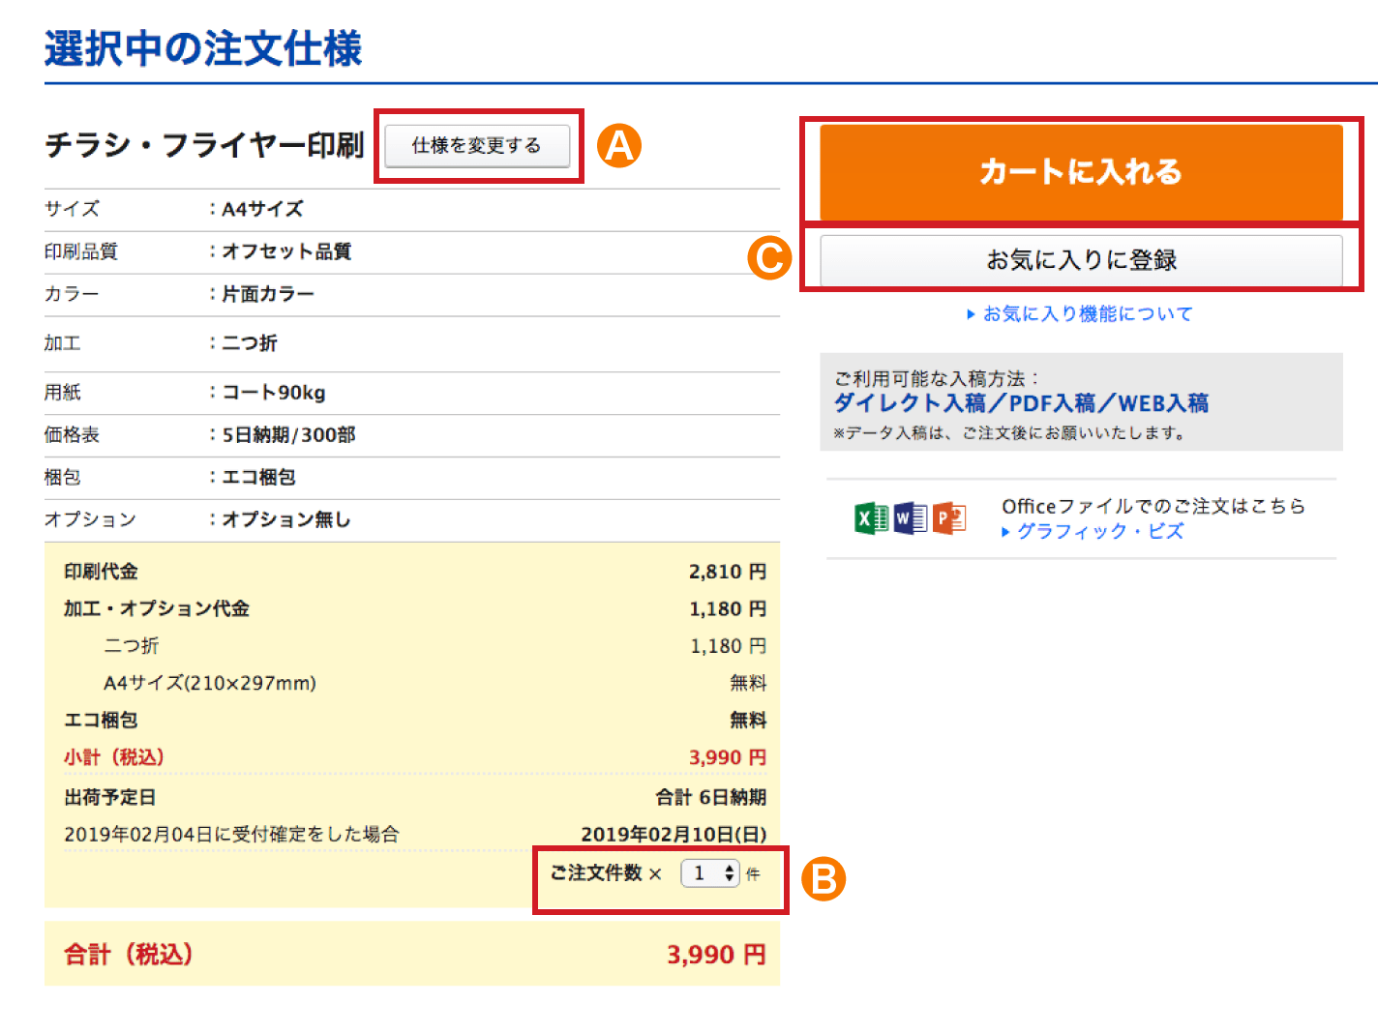Click the 選択中の注文仕様 page heading
The width and height of the screenshot is (1378, 1033).
pos(203,49)
